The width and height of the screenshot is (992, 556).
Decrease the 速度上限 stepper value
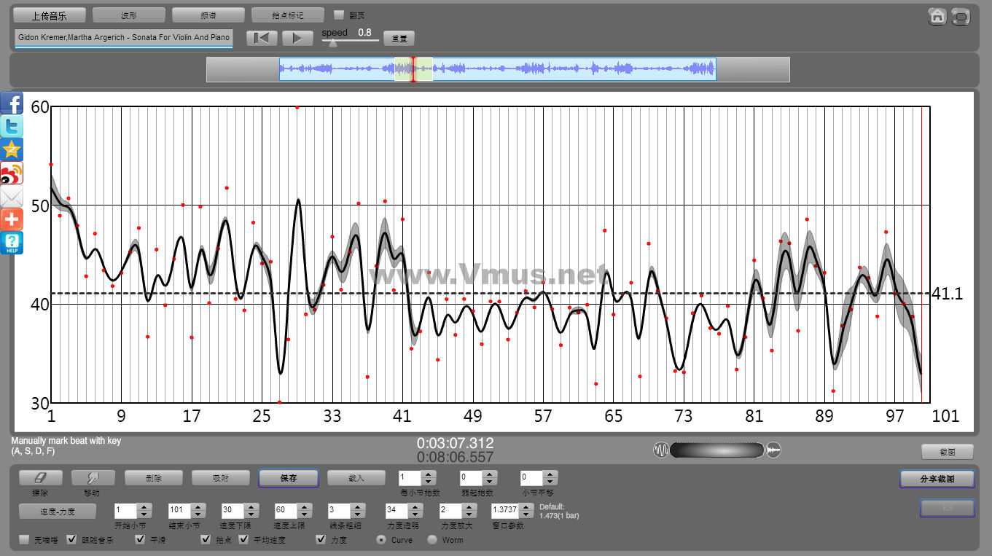pyautogui.click(x=302, y=514)
